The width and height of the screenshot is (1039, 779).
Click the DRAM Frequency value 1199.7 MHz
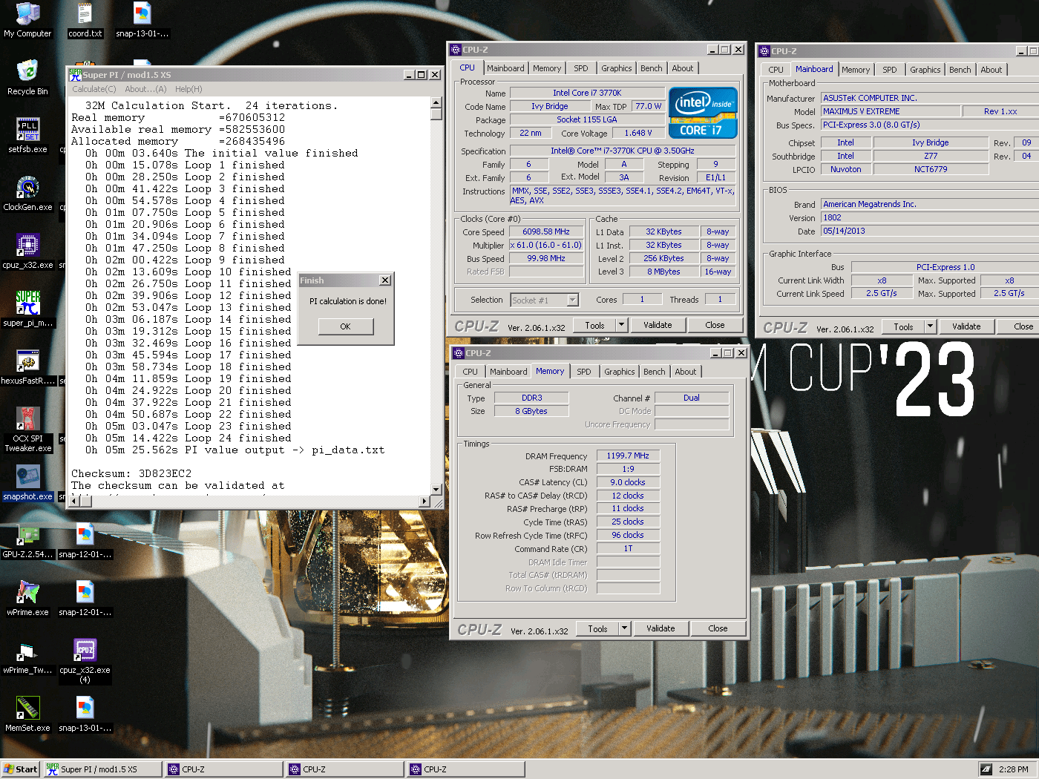click(x=628, y=456)
